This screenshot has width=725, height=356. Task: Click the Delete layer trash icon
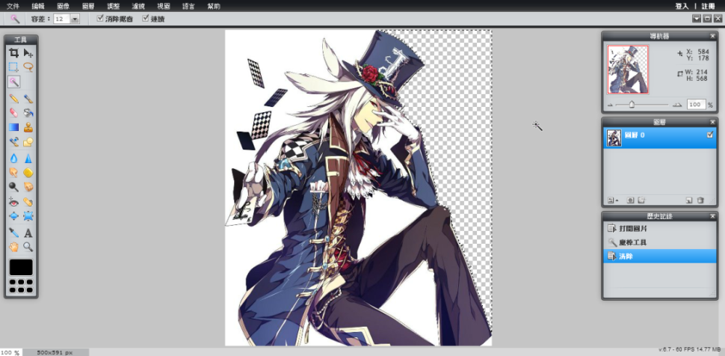tap(700, 200)
